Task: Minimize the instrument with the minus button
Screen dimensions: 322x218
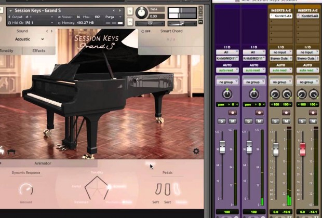Action: tap(200, 12)
